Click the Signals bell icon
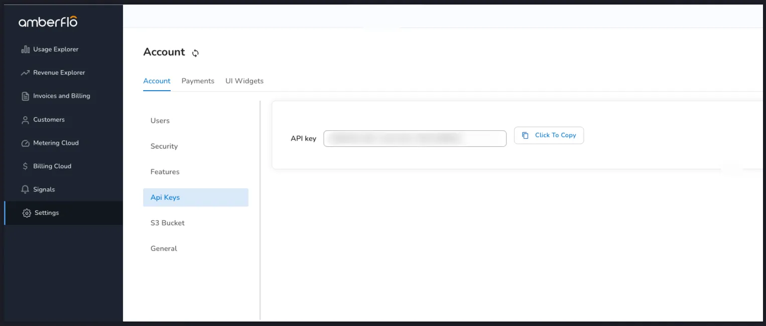This screenshot has width=766, height=326. click(x=25, y=190)
